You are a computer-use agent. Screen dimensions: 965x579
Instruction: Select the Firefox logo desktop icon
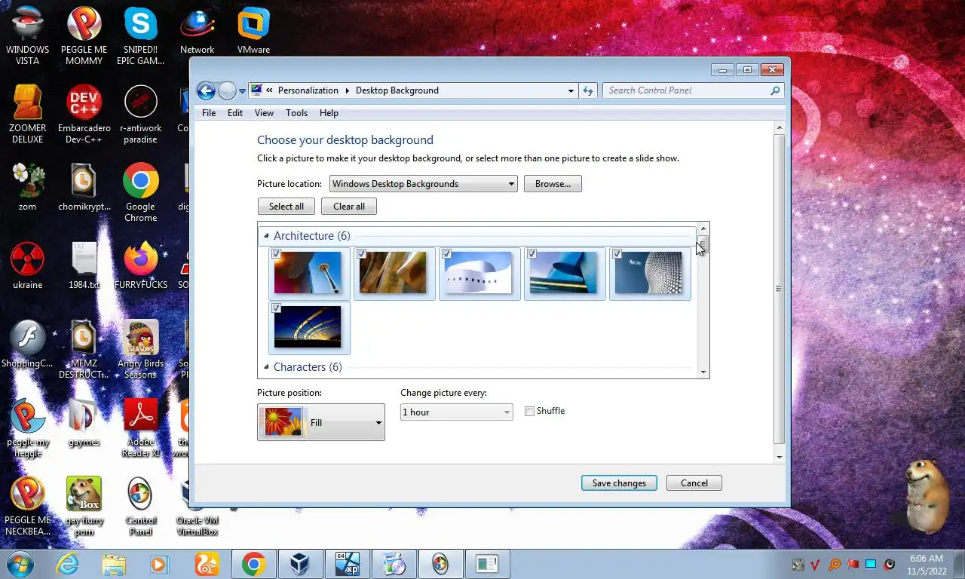click(x=140, y=265)
